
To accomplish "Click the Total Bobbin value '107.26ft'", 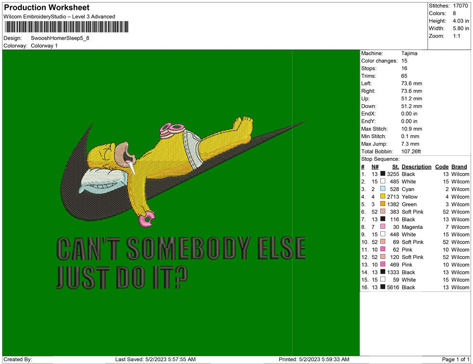I will click(411, 151).
